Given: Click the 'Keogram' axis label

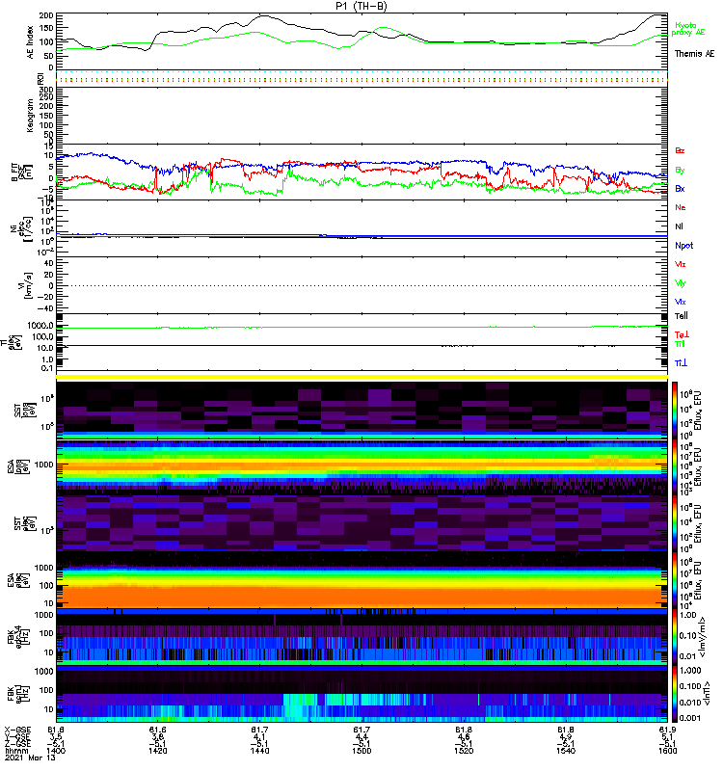Looking at the screenshot, I should tap(30, 115).
